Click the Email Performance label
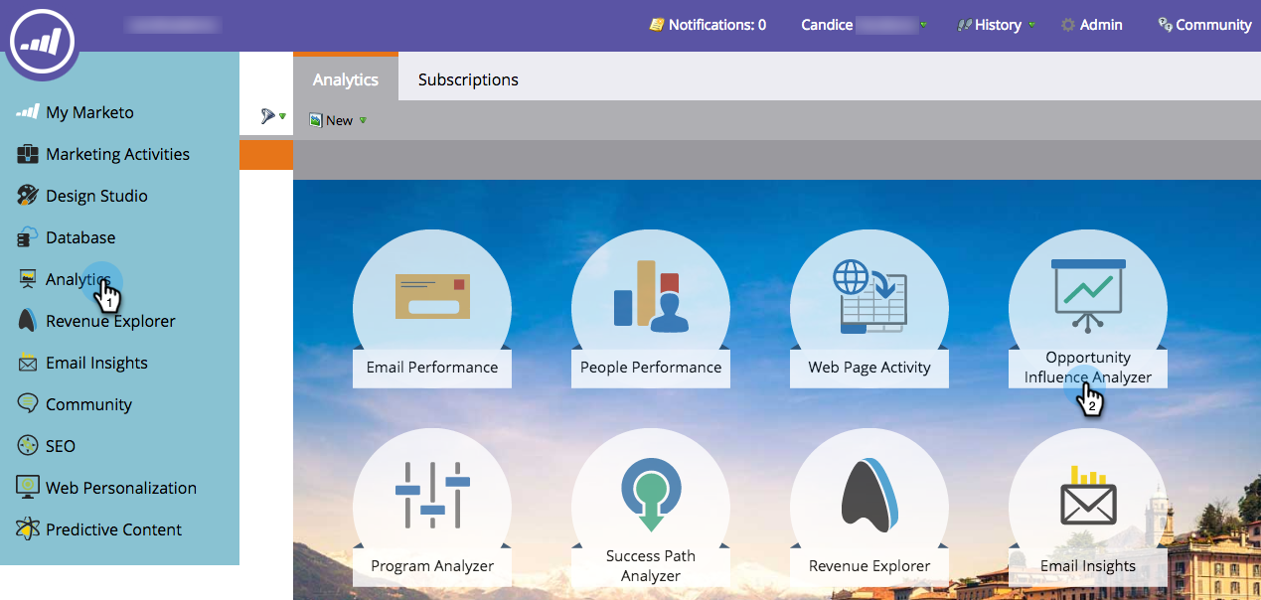Image resolution: width=1261 pixels, height=600 pixels. coord(432,367)
